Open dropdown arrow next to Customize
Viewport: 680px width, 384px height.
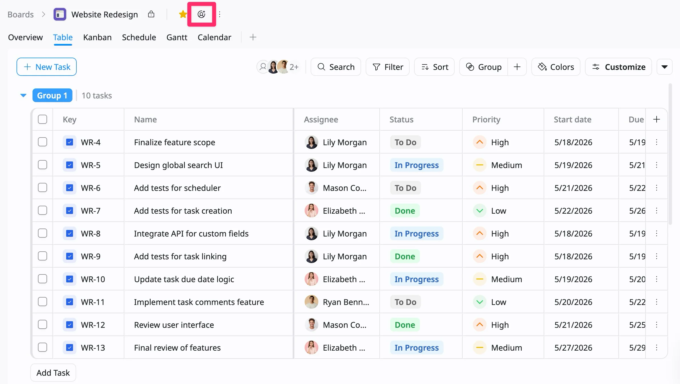tap(665, 67)
